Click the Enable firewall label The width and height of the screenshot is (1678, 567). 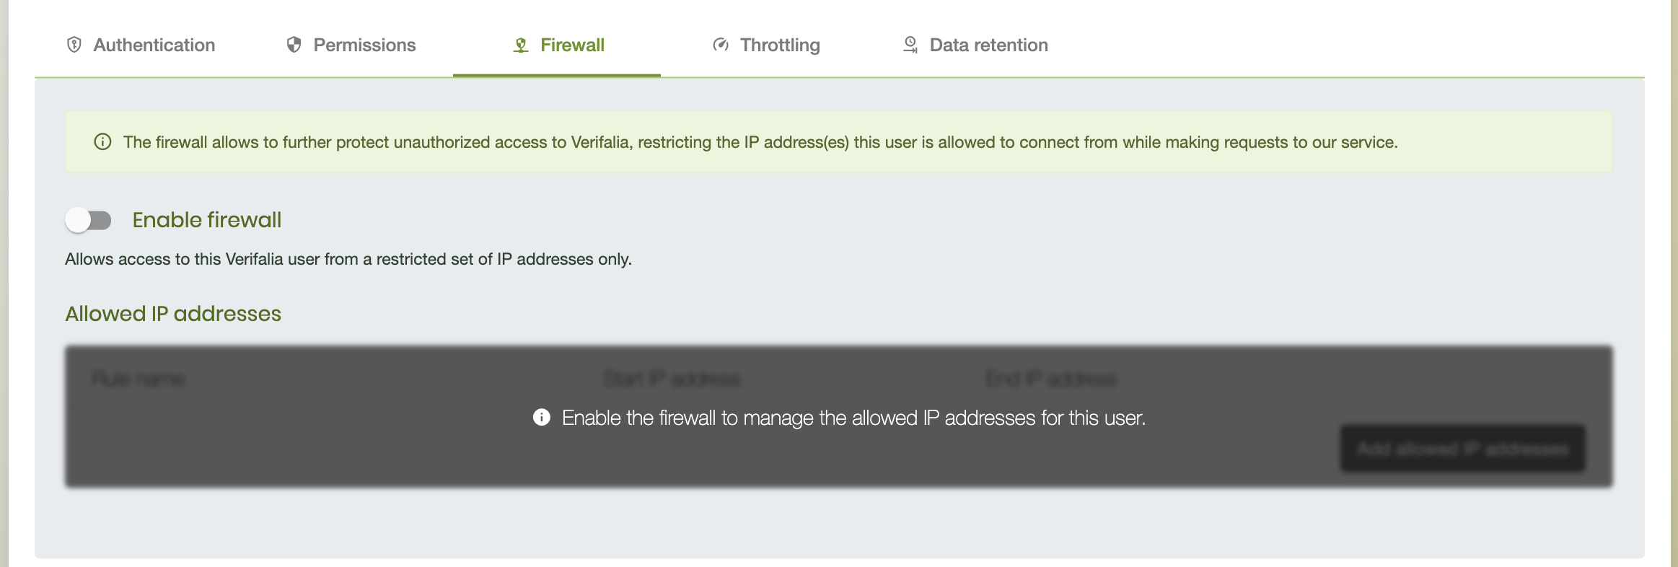click(206, 220)
